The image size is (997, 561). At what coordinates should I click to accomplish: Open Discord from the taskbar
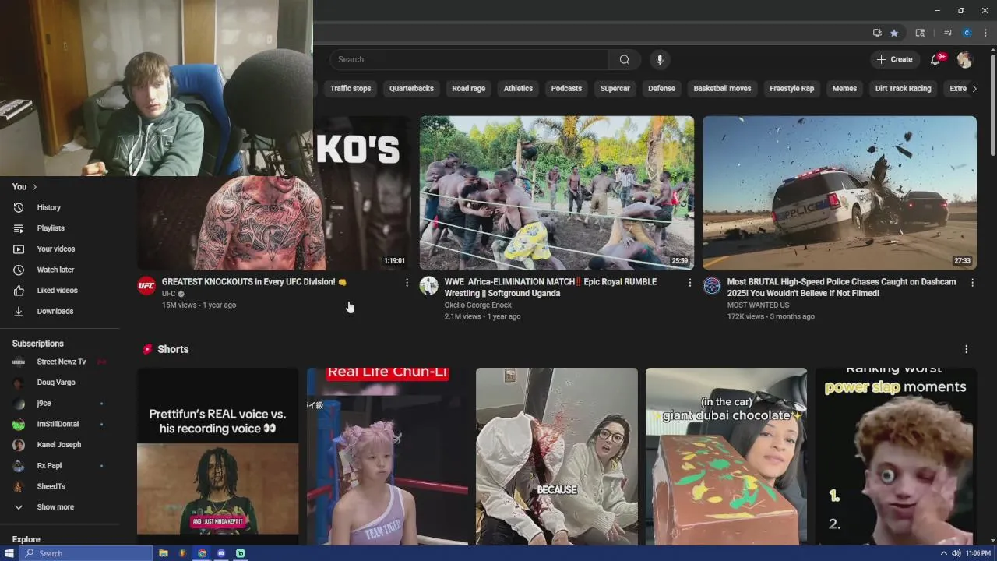coord(221,553)
